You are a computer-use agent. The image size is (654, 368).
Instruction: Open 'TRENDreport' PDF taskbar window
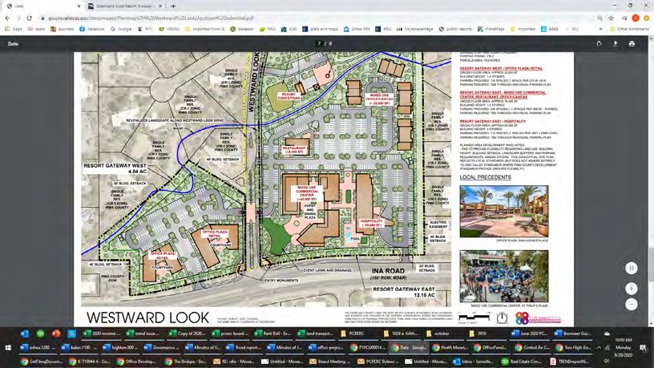click(571, 362)
